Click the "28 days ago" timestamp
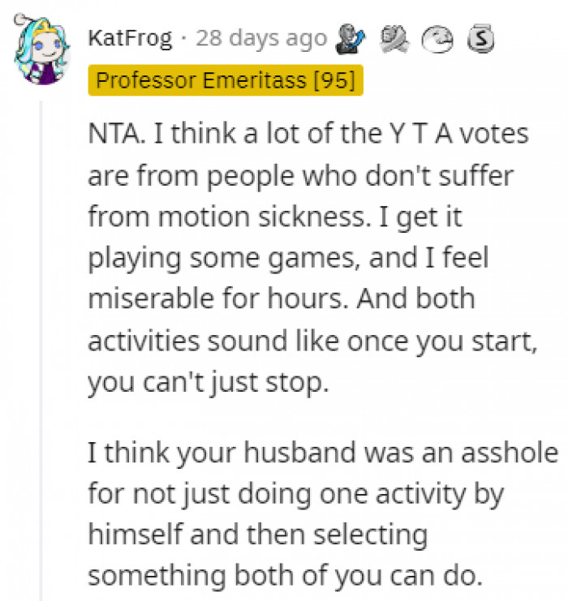This screenshot has height=601, width=568. 261,38
